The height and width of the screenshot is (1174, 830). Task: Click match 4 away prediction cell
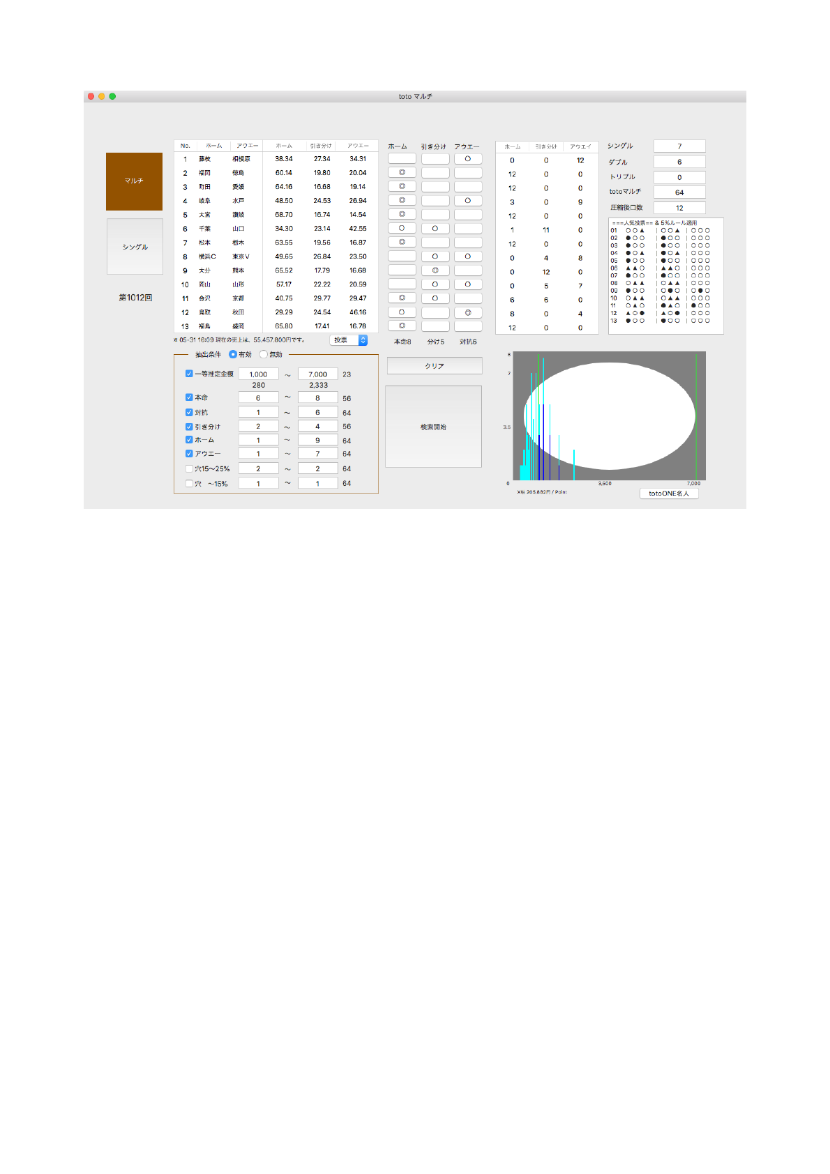[468, 201]
